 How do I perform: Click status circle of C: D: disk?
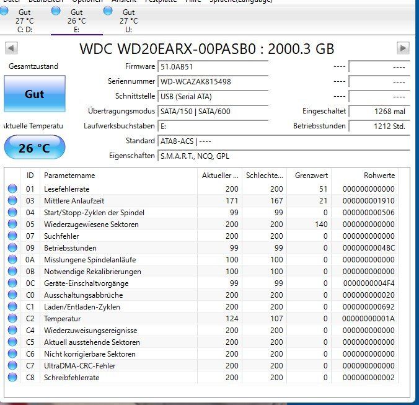(x=4, y=11)
